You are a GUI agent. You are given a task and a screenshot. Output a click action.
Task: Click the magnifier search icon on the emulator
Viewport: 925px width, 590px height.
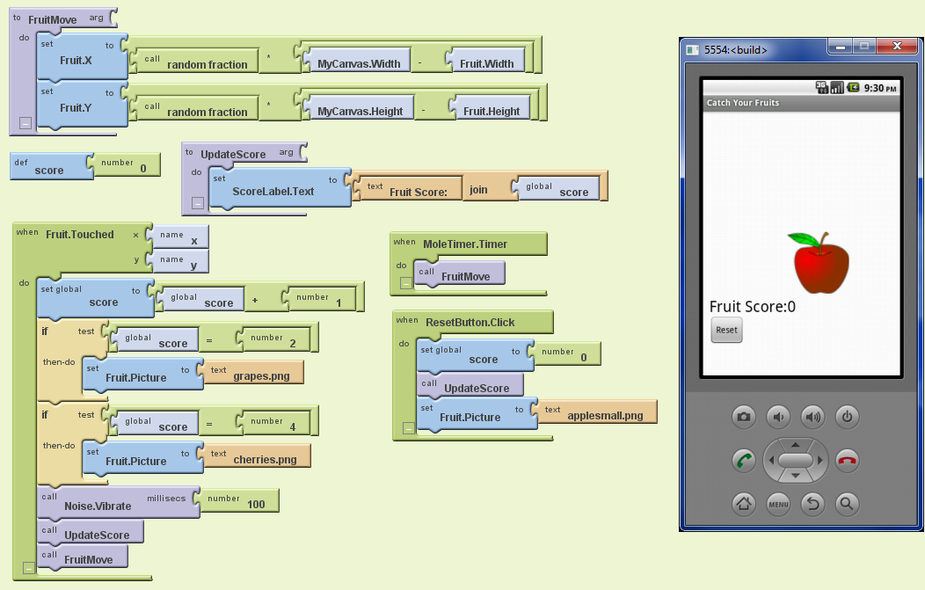point(846,505)
